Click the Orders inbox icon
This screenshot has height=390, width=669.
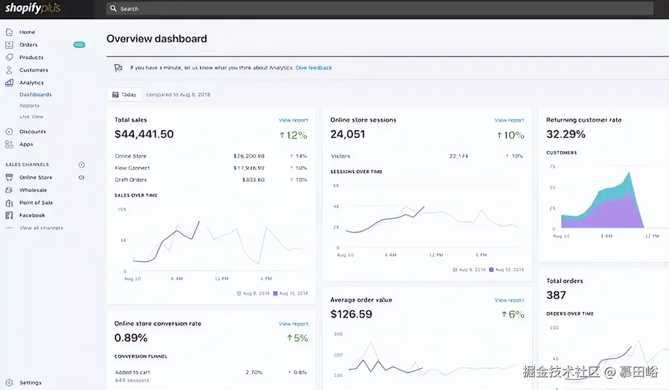click(x=9, y=45)
